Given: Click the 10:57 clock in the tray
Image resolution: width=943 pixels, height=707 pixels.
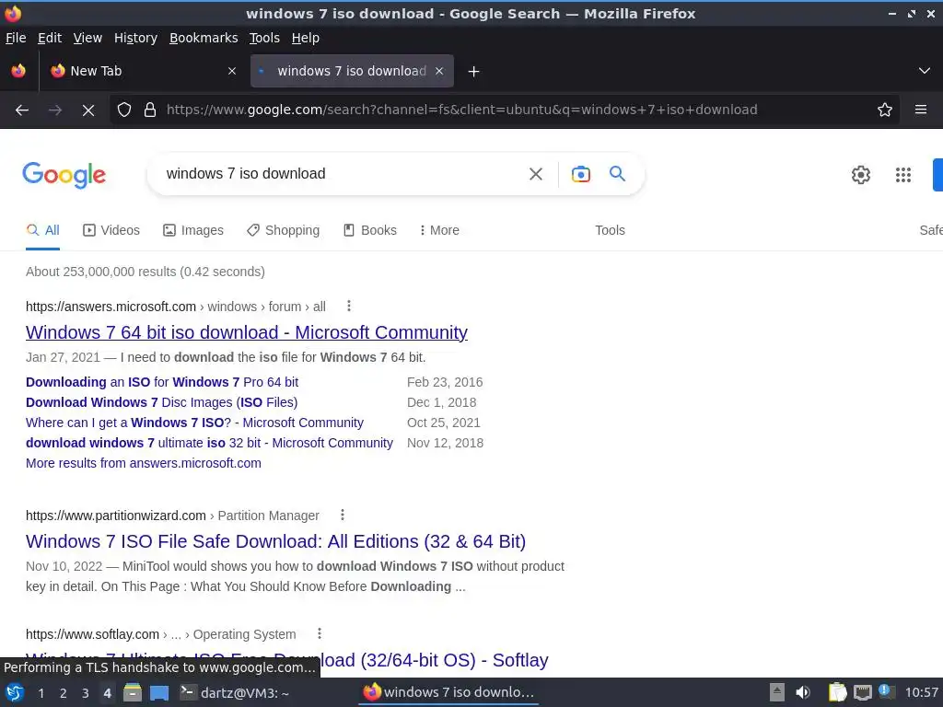Looking at the screenshot, I should click(921, 692).
